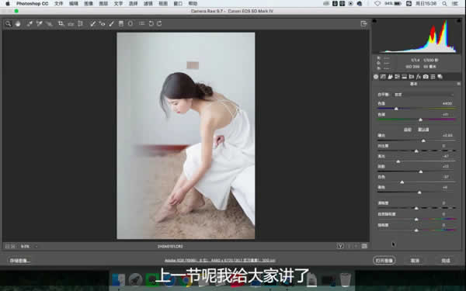
Task: Select the Hand tool
Action: 18,23
